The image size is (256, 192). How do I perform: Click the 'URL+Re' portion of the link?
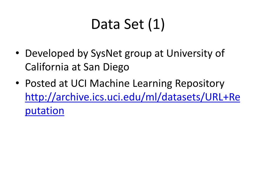222,97
